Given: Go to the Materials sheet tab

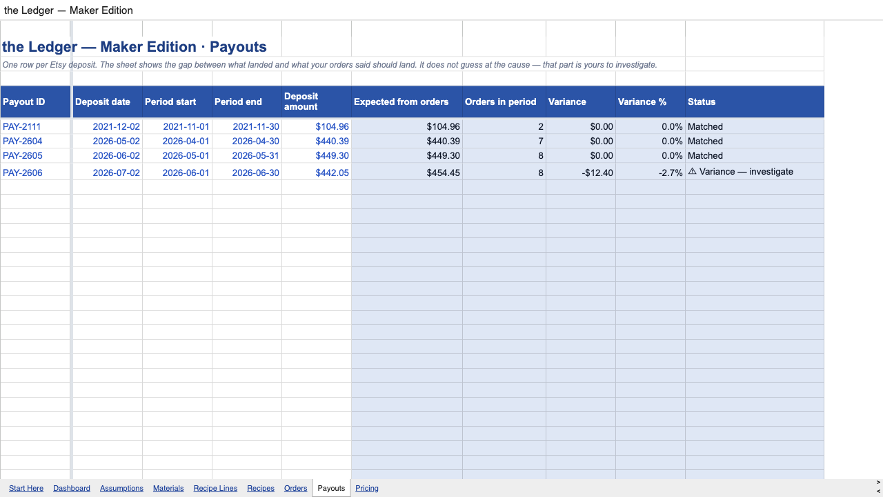Looking at the screenshot, I should (x=168, y=488).
